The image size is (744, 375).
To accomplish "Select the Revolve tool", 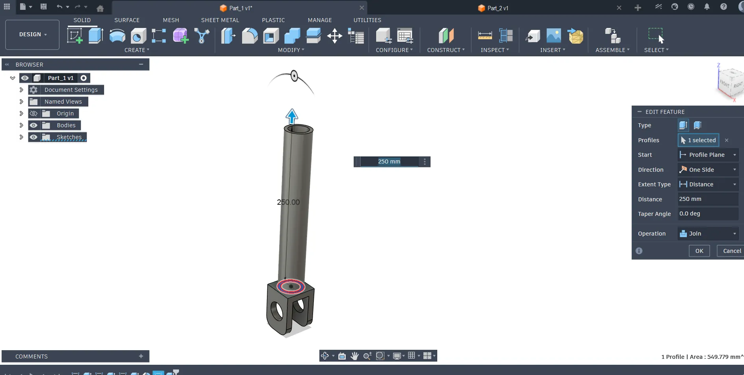I will pos(117,36).
